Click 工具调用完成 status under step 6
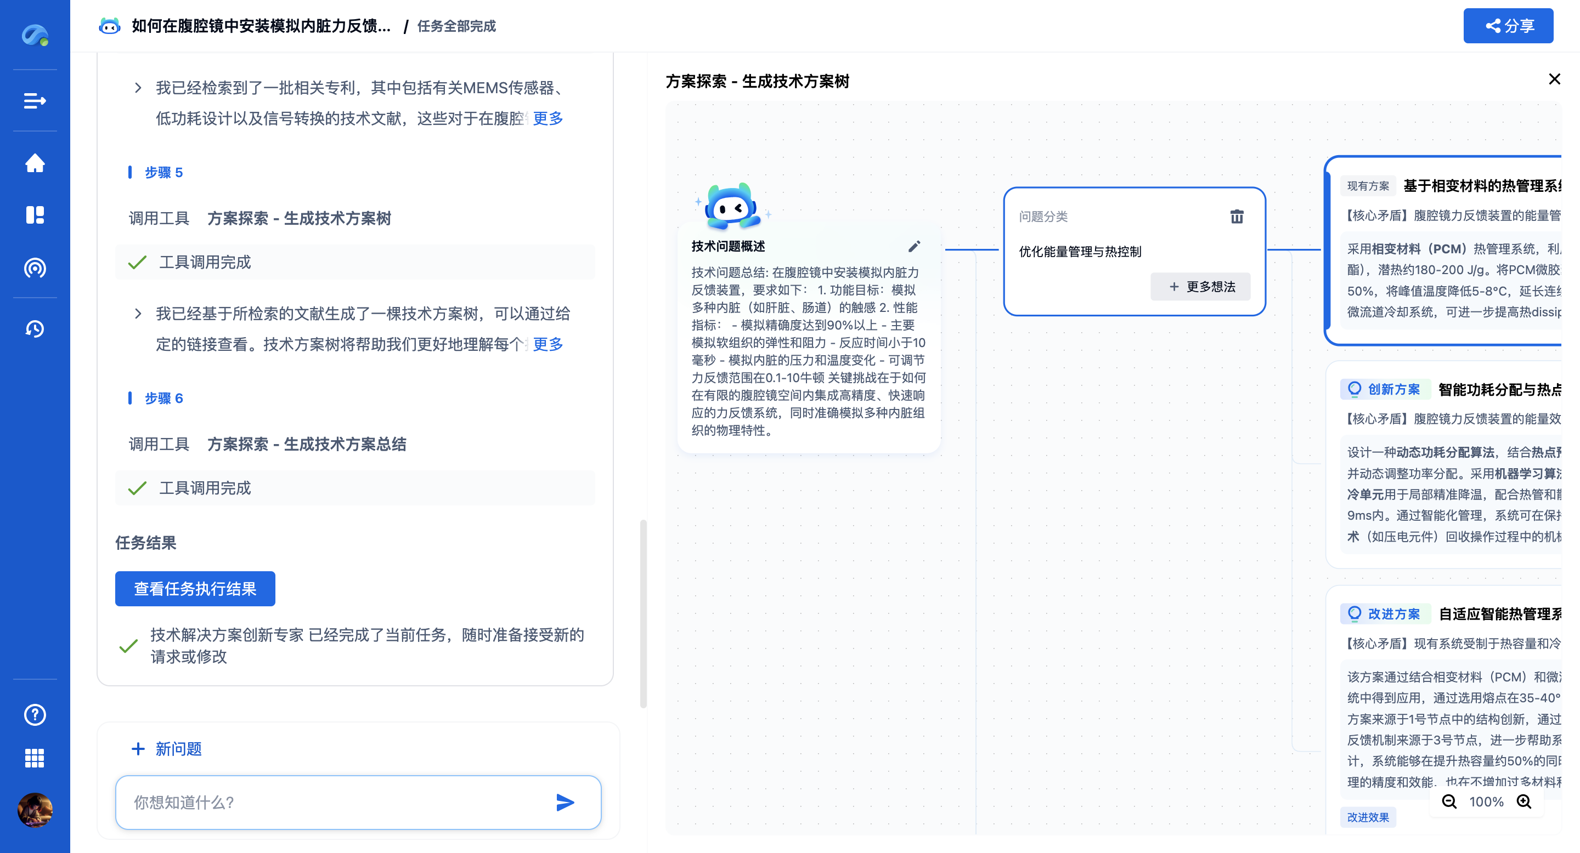Viewport: 1580px width, 853px height. [x=355, y=488]
